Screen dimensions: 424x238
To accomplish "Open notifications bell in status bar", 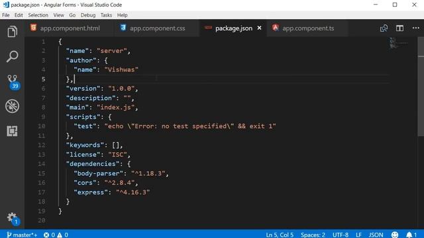I will point(411,235).
